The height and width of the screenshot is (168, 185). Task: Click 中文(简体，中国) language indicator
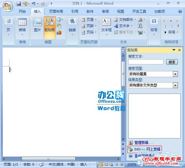(x=62, y=165)
